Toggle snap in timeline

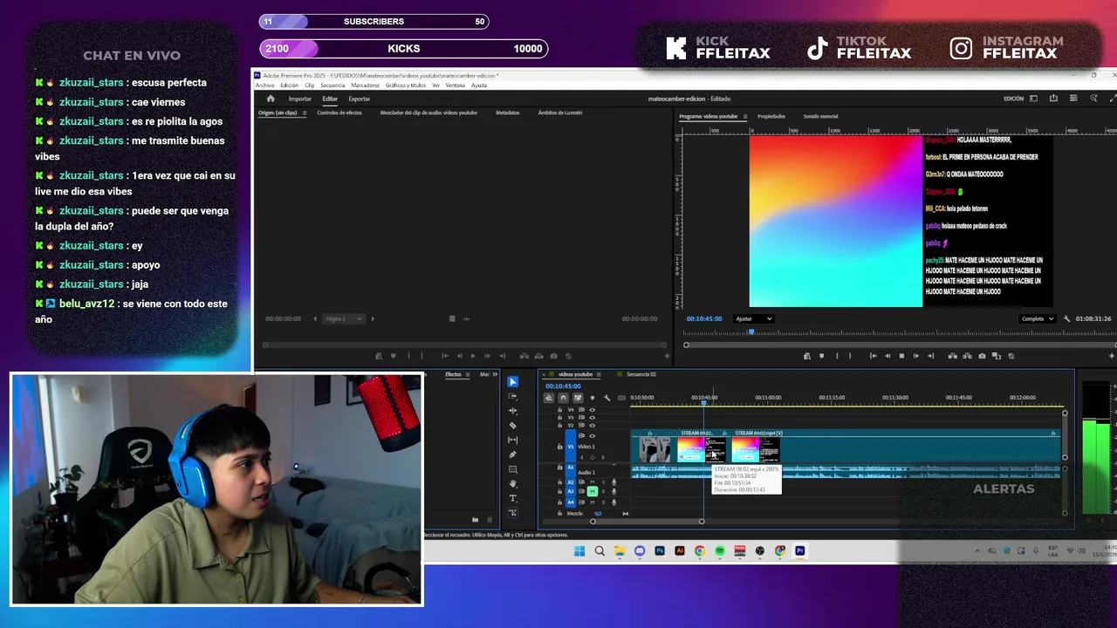pos(563,398)
